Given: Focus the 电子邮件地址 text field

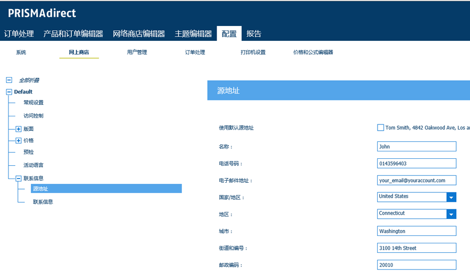Looking at the screenshot, I should pyautogui.click(x=416, y=180).
